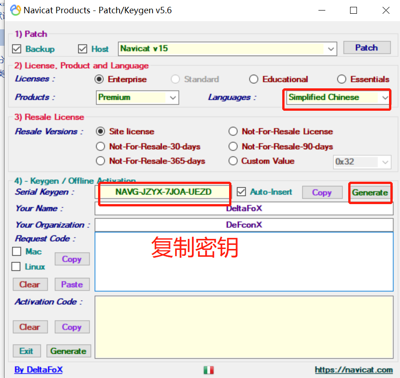Select Not-For-Resale-365-days option

coord(100,161)
